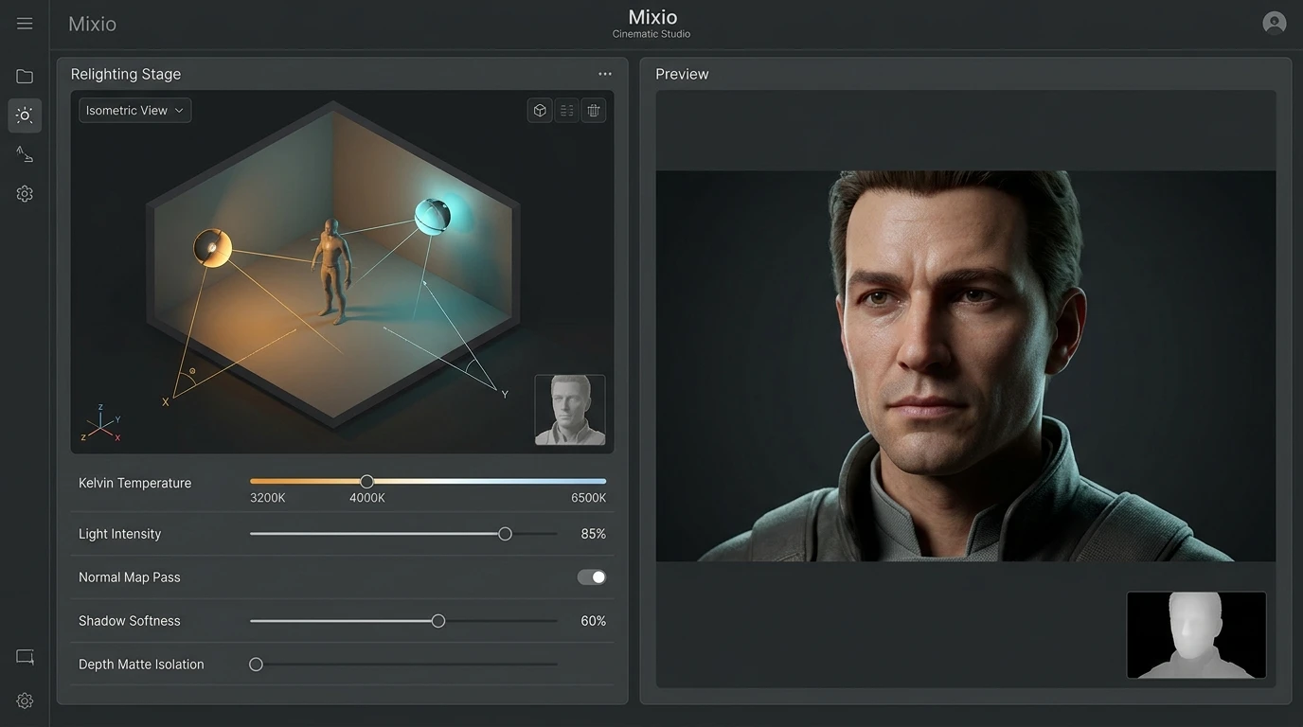This screenshot has height=727, width=1303.
Task: Click the Mixio logo text at top-left
Action: pos(92,24)
